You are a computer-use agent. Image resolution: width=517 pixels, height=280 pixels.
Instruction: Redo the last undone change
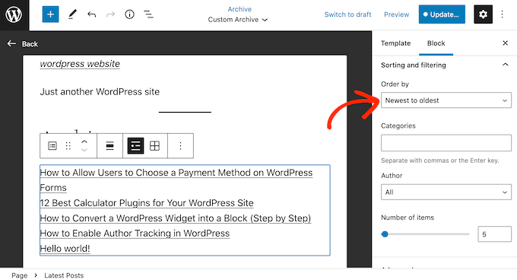(x=110, y=14)
